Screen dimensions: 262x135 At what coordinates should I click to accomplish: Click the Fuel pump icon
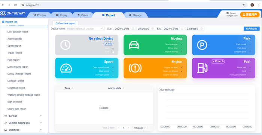click(202, 68)
